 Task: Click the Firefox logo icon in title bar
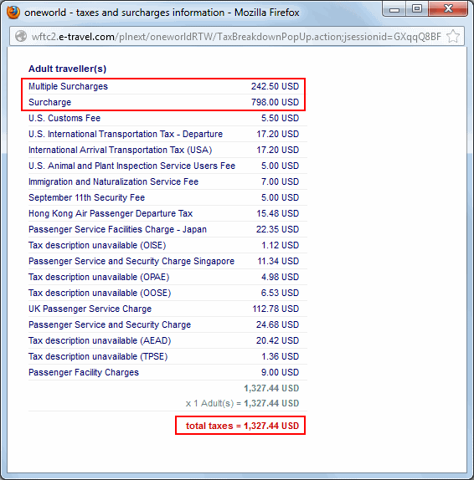(x=13, y=13)
